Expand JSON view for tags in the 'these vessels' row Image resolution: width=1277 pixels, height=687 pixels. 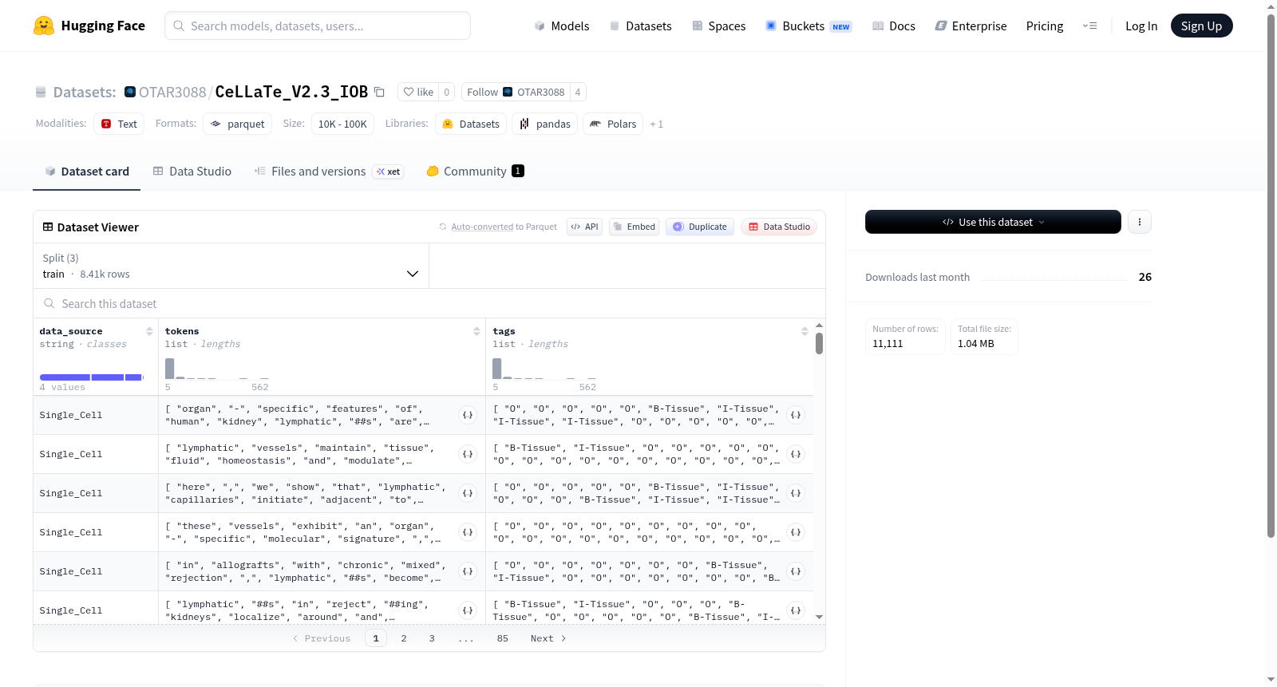tap(796, 532)
